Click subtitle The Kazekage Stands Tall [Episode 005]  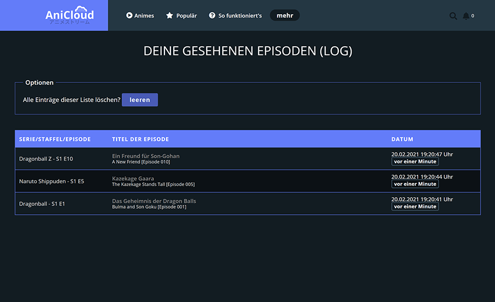point(153,184)
